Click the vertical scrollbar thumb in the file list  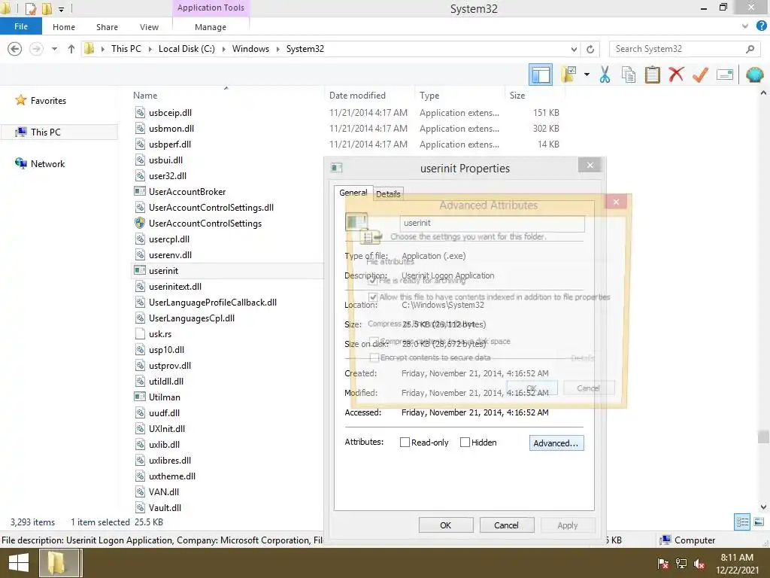[762, 437]
